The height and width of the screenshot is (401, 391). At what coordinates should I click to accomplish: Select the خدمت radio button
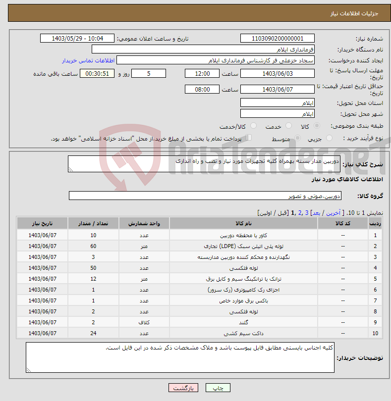[x=288, y=126]
